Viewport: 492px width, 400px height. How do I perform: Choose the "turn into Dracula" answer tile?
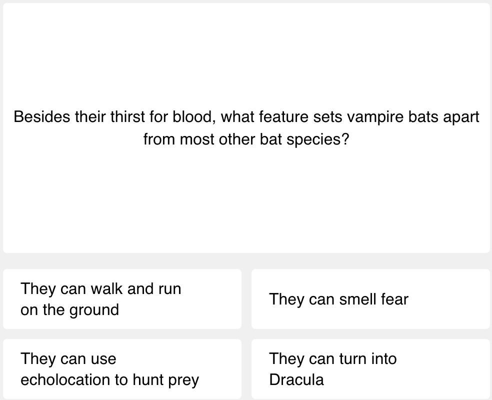370,369
